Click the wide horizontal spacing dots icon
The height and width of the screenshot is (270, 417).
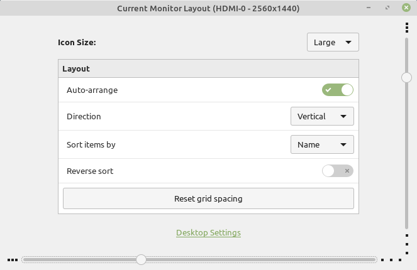click(x=391, y=259)
